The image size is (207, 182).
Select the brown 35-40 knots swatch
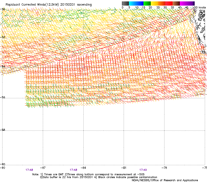coord(176,3)
